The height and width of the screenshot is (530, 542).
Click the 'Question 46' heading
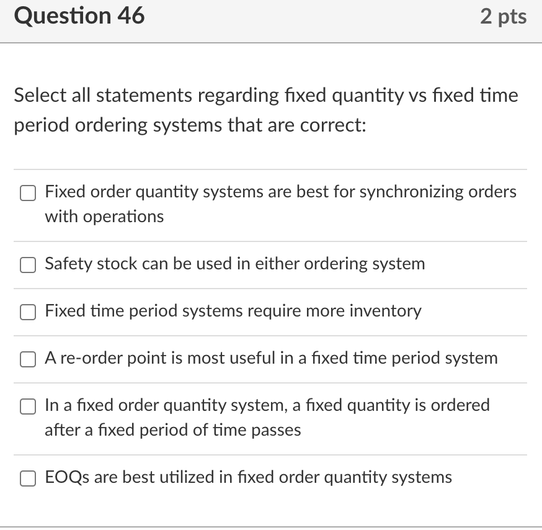coord(80,16)
